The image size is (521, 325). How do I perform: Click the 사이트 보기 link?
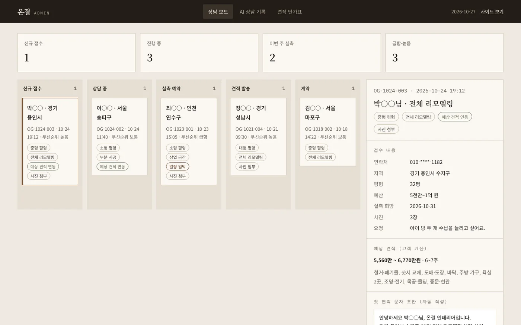pos(492,12)
